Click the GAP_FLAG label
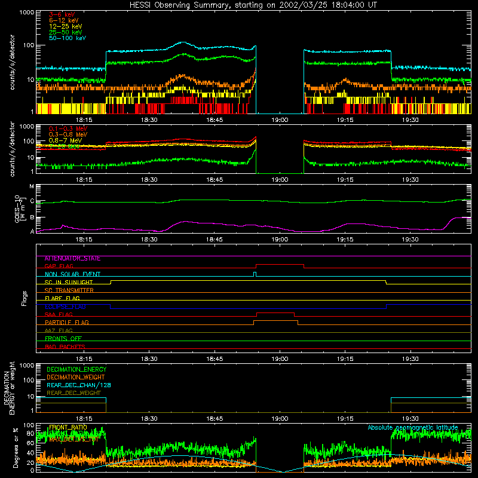Viewport: 478px width, 478px height. [59, 266]
